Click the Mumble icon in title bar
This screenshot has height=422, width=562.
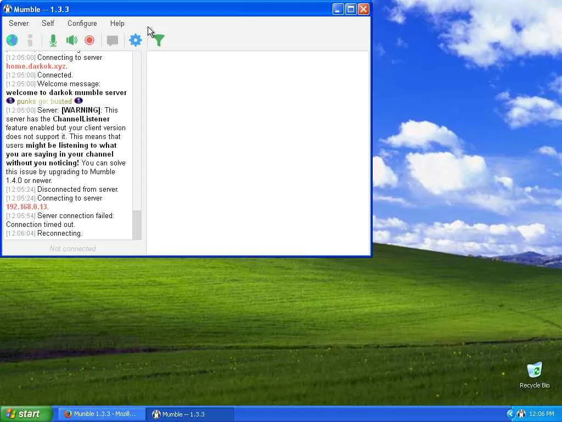(8, 9)
